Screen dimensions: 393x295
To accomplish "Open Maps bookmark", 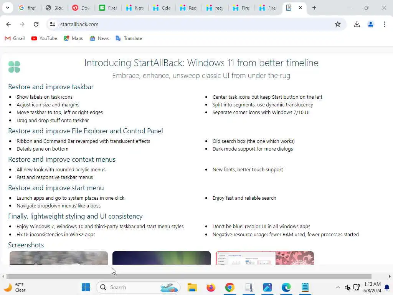I will (73, 38).
